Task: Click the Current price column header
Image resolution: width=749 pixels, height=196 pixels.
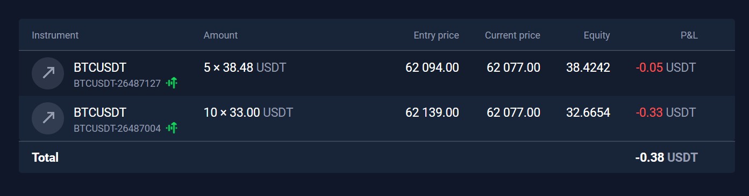Action: coord(512,35)
